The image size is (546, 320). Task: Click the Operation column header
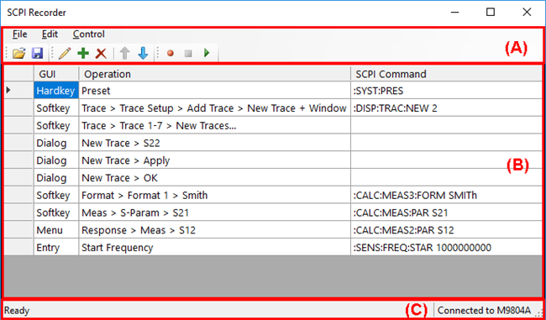pyautogui.click(x=214, y=74)
